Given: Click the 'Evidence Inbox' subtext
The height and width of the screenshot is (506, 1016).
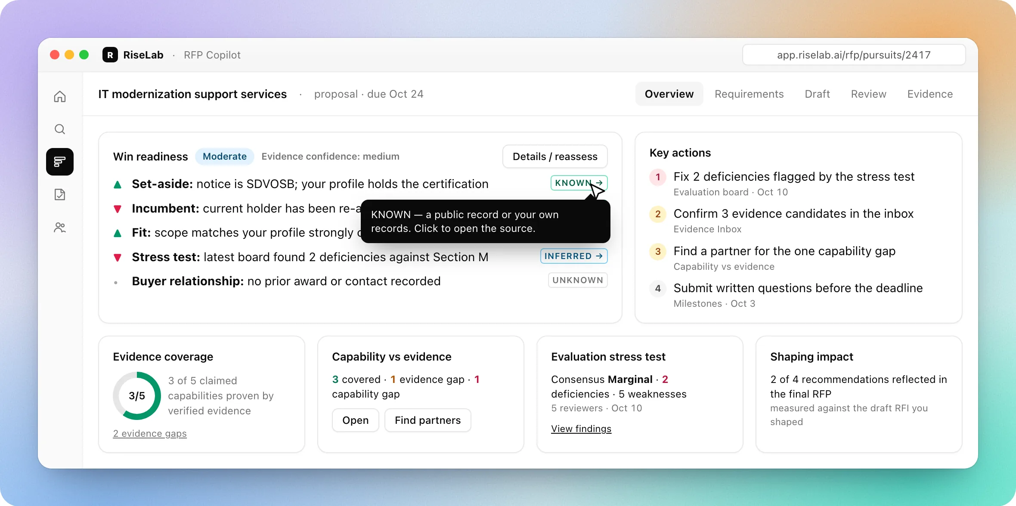Looking at the screenshot, I should coord(707,229).
